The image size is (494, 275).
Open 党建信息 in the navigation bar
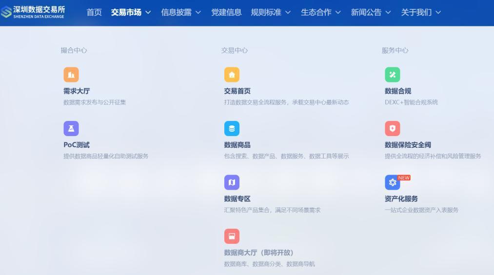226,12
